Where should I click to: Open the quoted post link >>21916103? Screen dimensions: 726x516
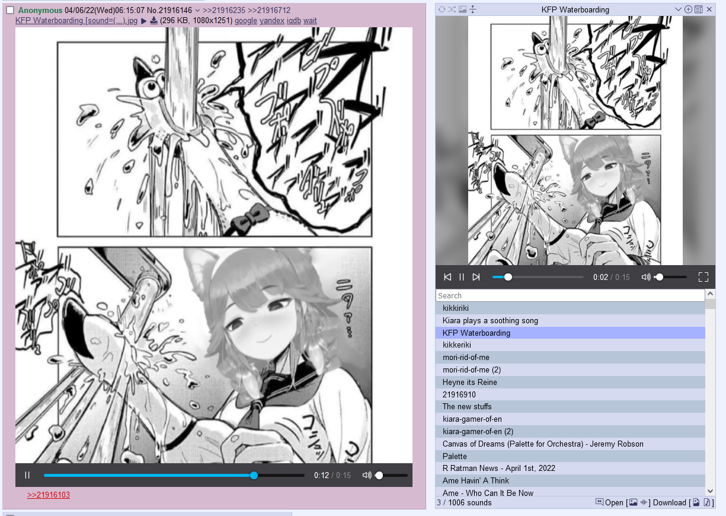point(49,495)
